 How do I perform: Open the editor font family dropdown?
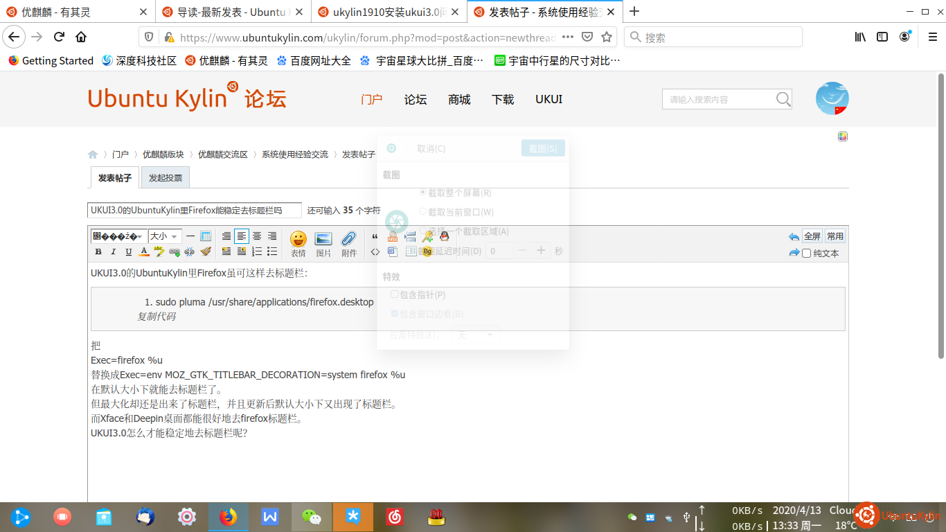[118, 236]
